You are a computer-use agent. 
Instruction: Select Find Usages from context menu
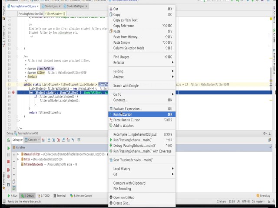click(142, 57)
